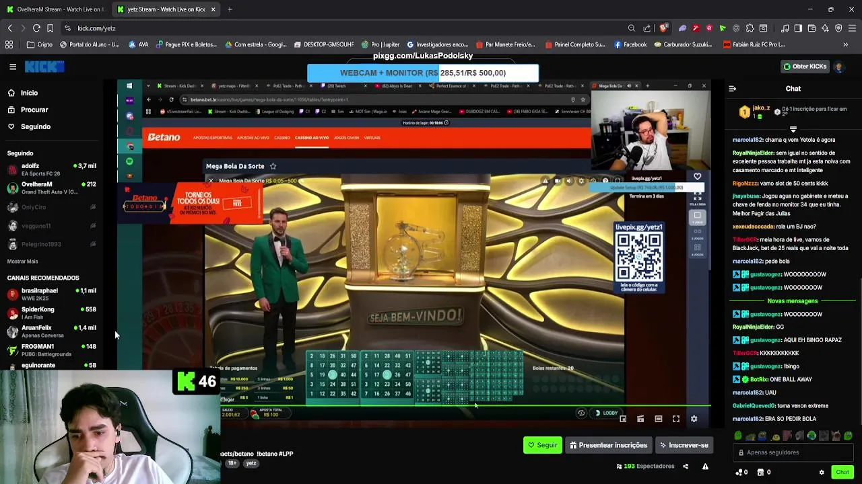Open browser main hamburger menu

pos(852,28)
